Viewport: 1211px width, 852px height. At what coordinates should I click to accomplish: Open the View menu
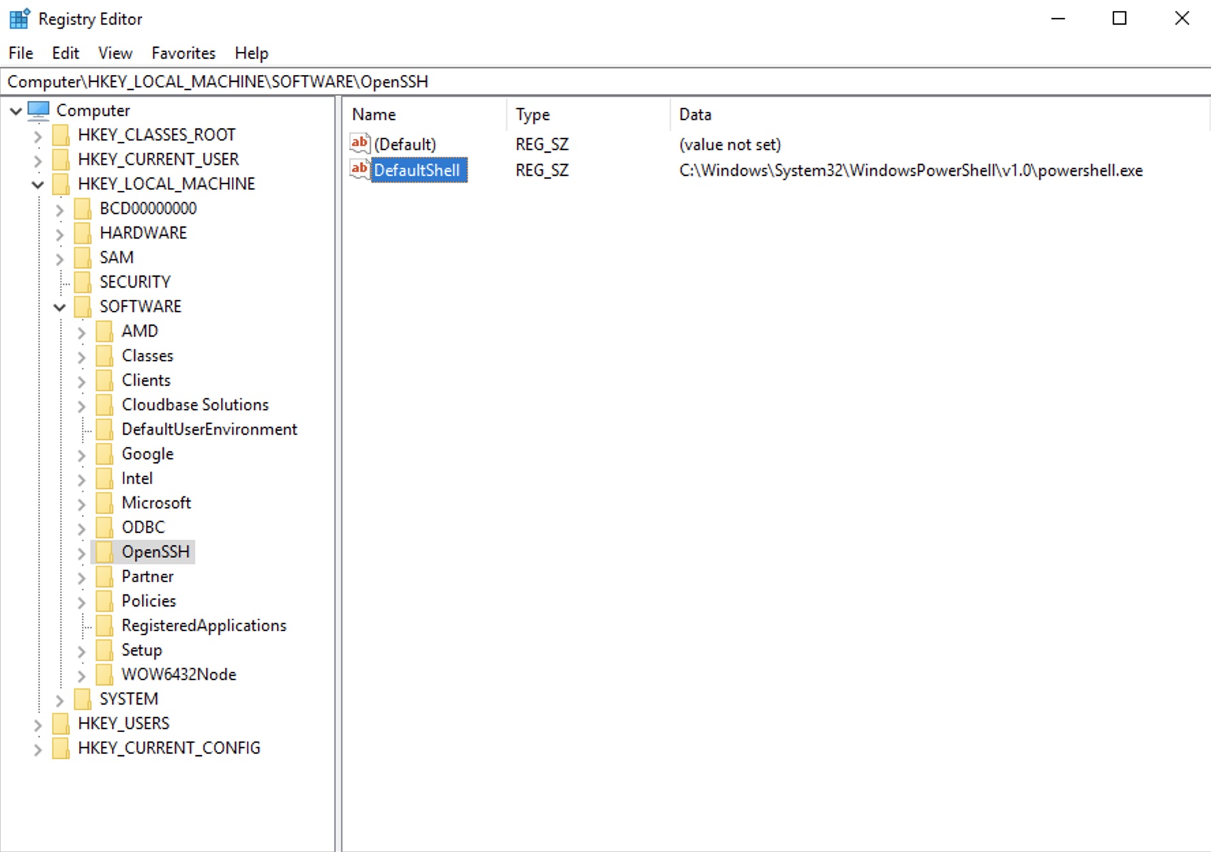pyautogui.click(x=115, y=52)
